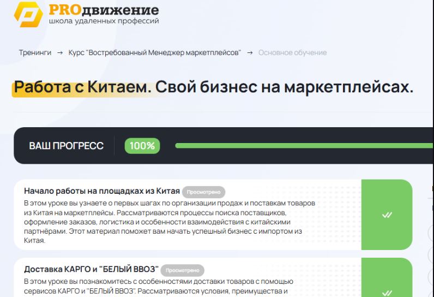Click the green 100% progress badge
The image size is (434, 297).
pyautogui.click(x=142, y=146)
